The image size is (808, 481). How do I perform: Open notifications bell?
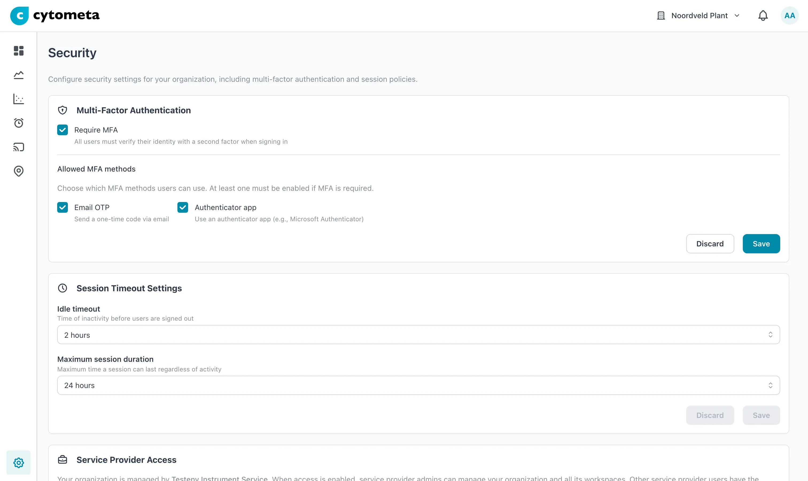(x=763, y=15)
